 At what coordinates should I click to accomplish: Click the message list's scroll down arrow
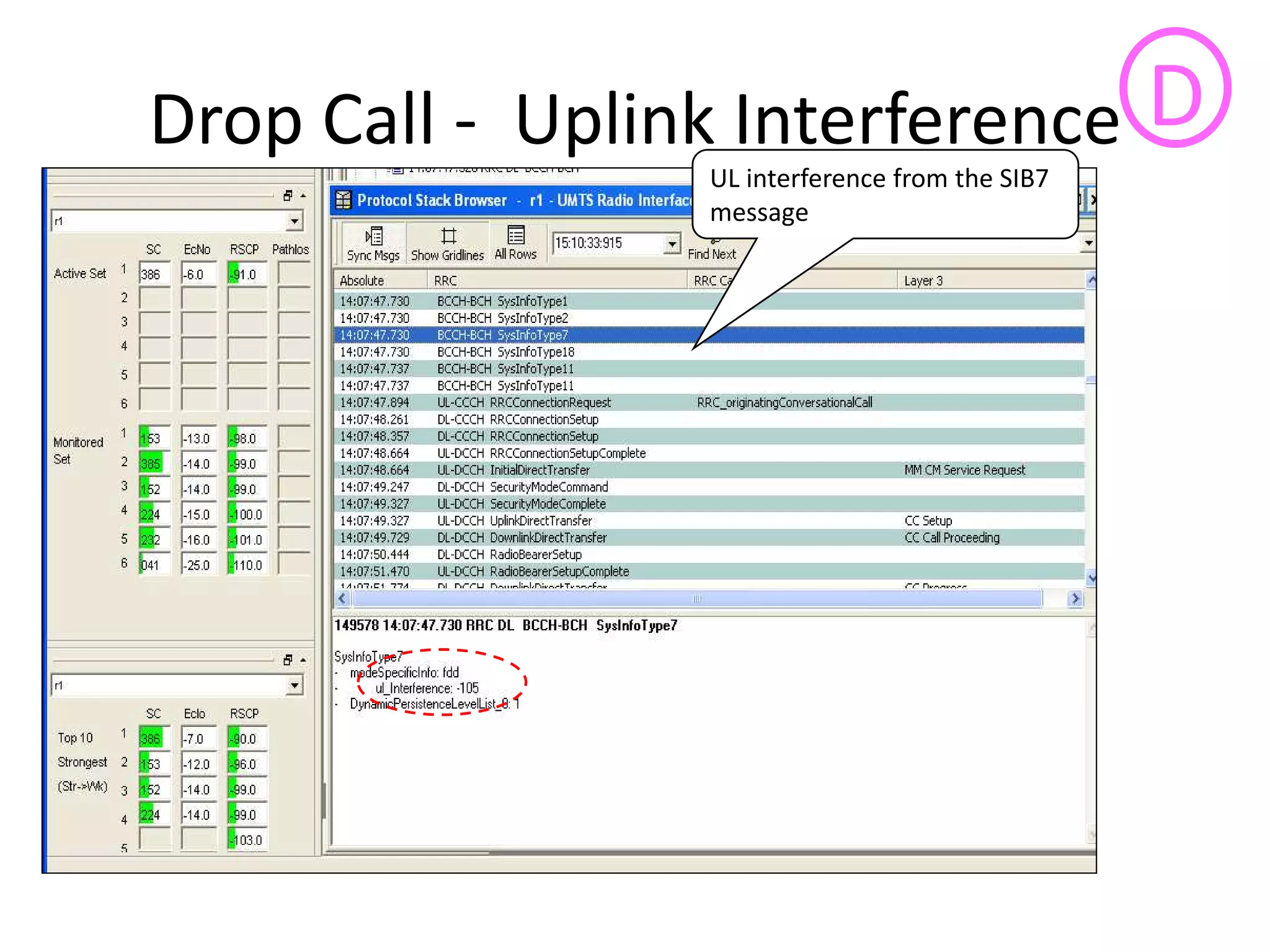tap(1091, 578)
